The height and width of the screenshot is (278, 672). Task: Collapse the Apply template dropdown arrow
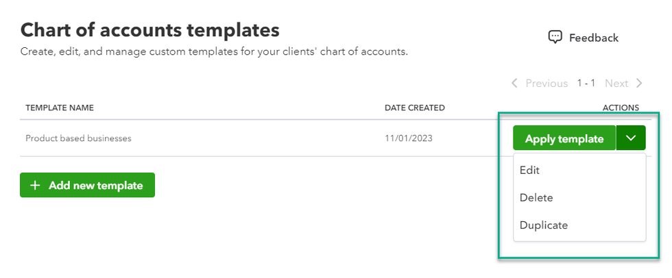(631, 138)
